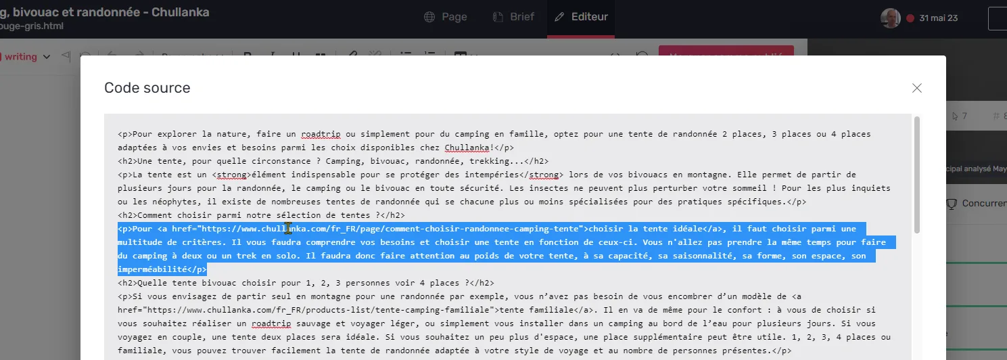
Task: Click the underlined 'Chullanka!' in first paragraph
Action: [x=469, y=148]
